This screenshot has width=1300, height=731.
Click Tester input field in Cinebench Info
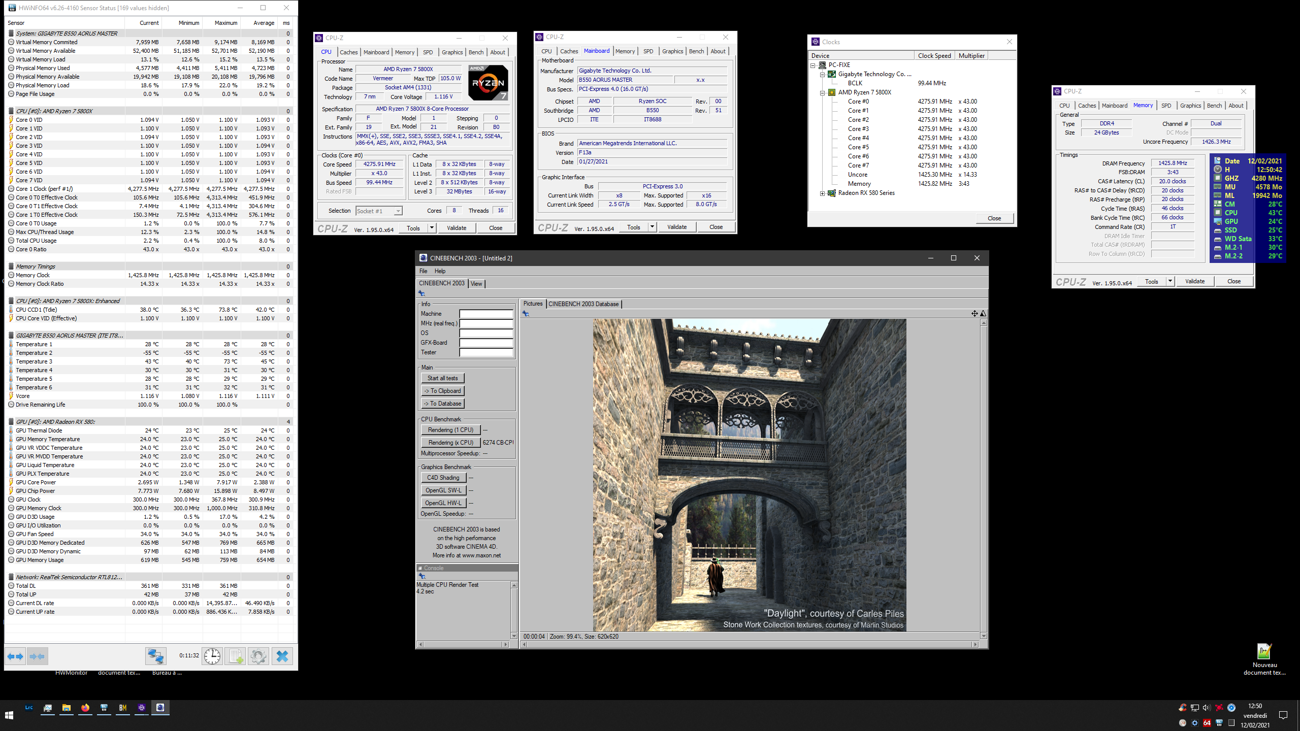[x=486, y=352]
